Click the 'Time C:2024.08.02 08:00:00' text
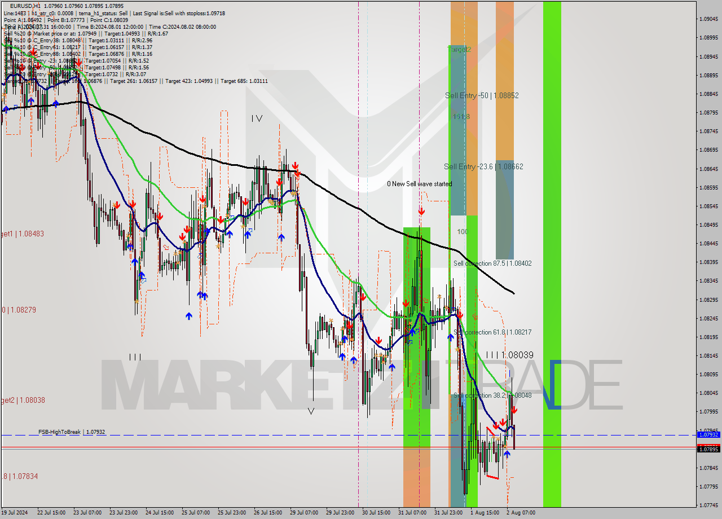722x519 pixels. point(182,27)
